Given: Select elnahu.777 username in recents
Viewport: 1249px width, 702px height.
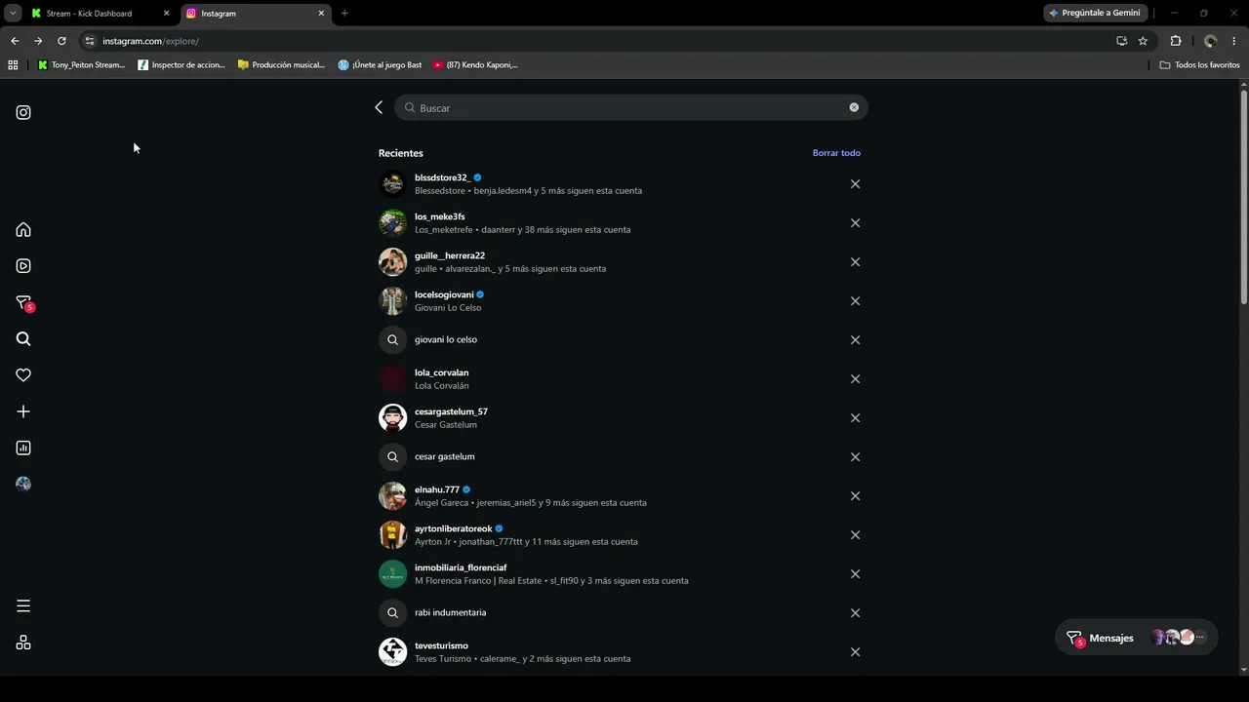Looking at the screenshot, I should [x=437, y=489].
